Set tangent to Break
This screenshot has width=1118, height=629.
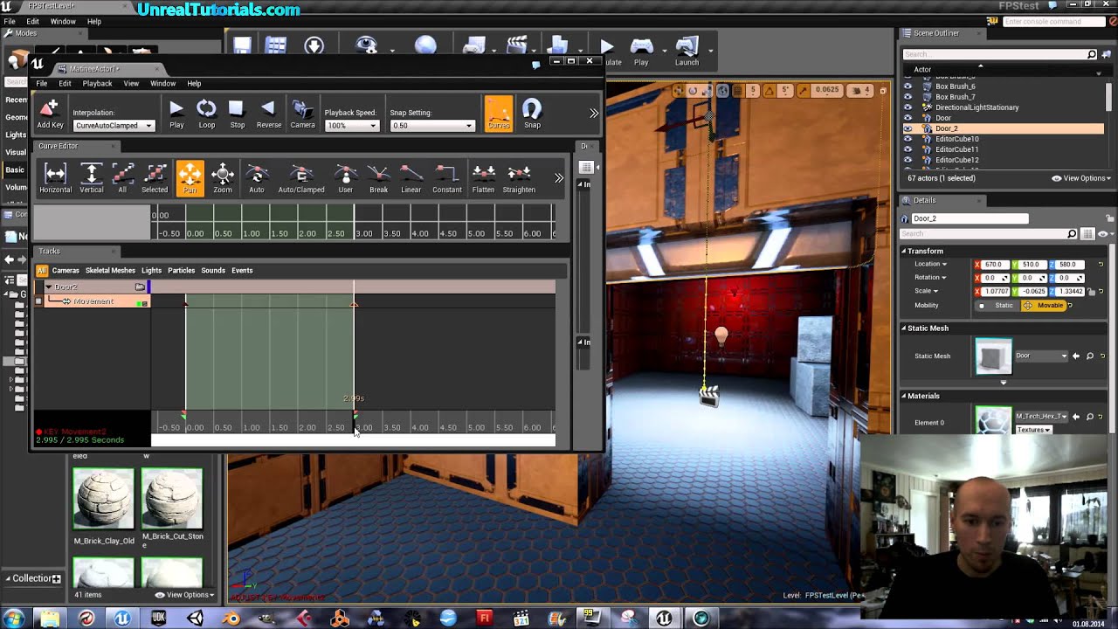click(378, 178)
